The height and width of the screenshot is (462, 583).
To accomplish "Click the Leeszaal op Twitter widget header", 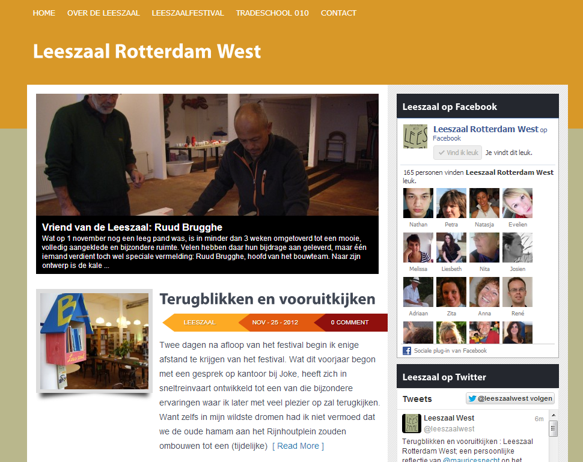I will pos(478,377).
